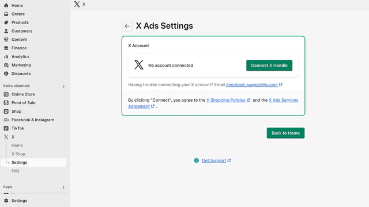The height and width of the screenshot is (207, 369).
Task: Click the Online Store icon
Action: 6,94
